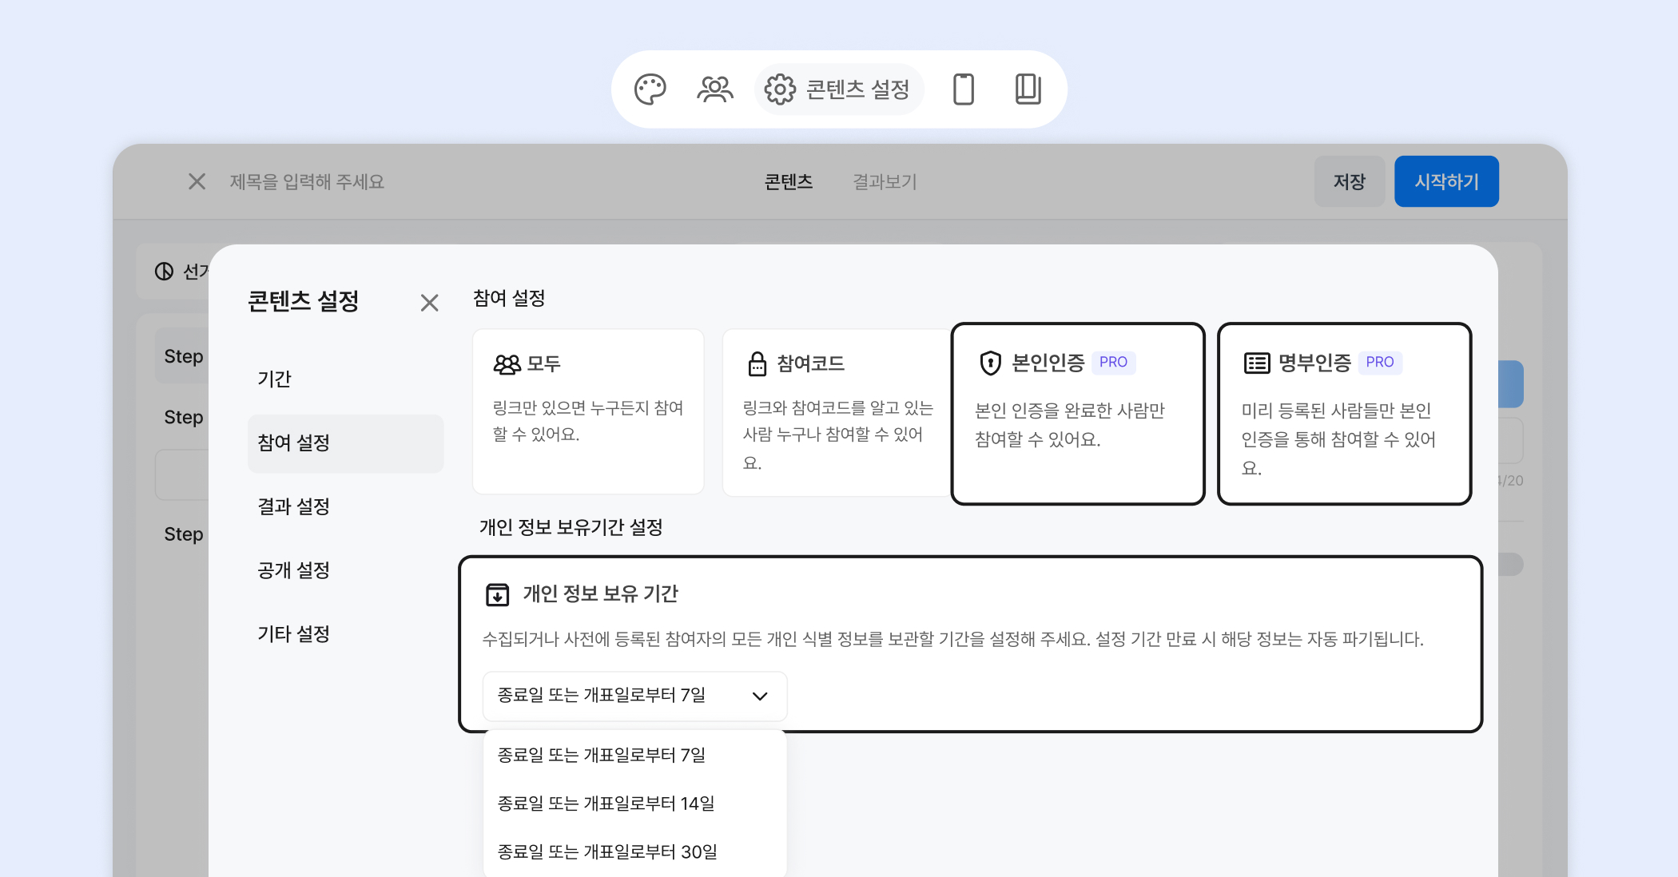The height and width of the screenshot is (877, 1678).
Task: Click the mobile phone preview icon
Action: pos(964,89)
